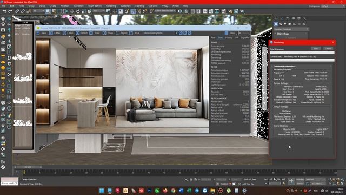Open the Modifiers menu
Viewport: 346px width, 195px height.
click(65, 6)
